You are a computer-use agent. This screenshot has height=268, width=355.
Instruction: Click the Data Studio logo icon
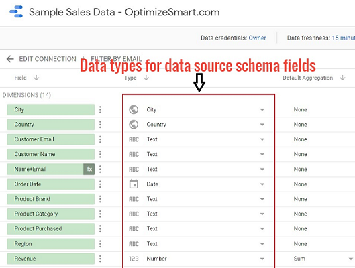[x=16, y=12]
